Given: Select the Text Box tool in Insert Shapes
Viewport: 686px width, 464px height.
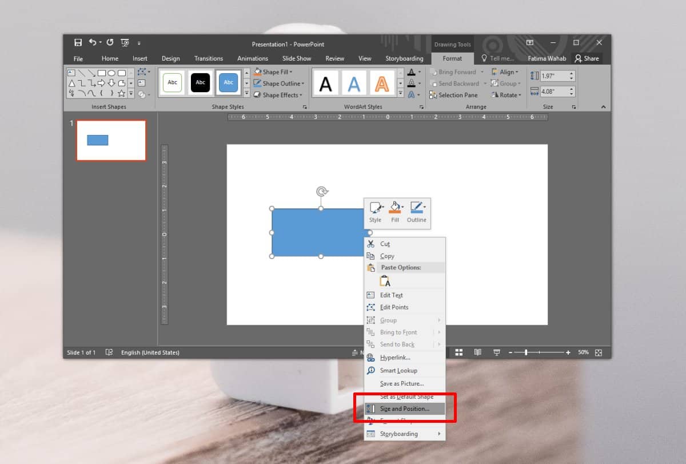Looking at the screenshot, I should (x=71, y=73).
